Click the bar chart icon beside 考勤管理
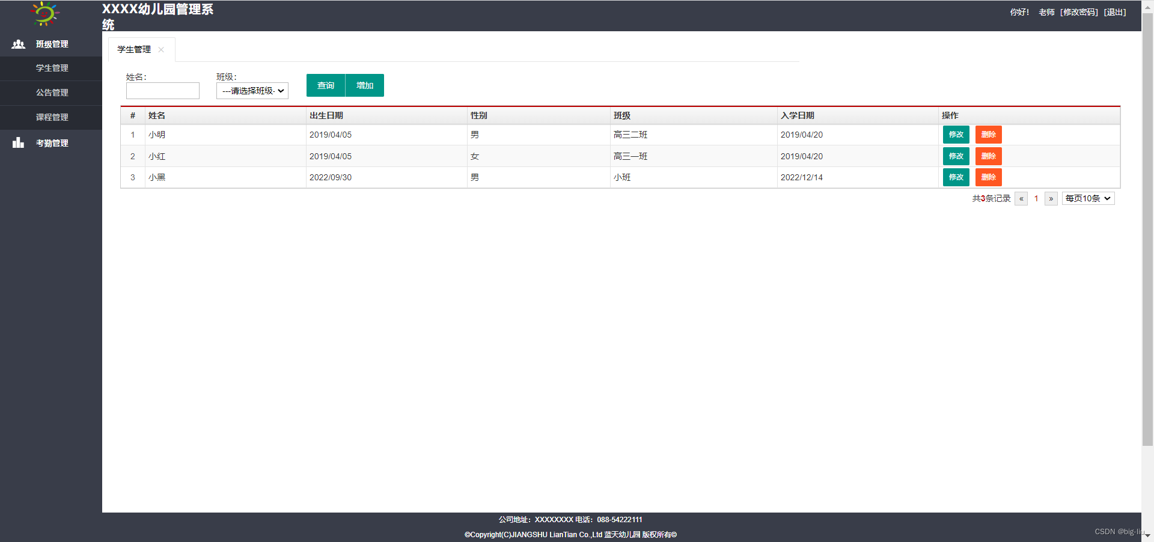This screenshot has height=542, width=1154. pyautogui.click(x=19, y=142)
